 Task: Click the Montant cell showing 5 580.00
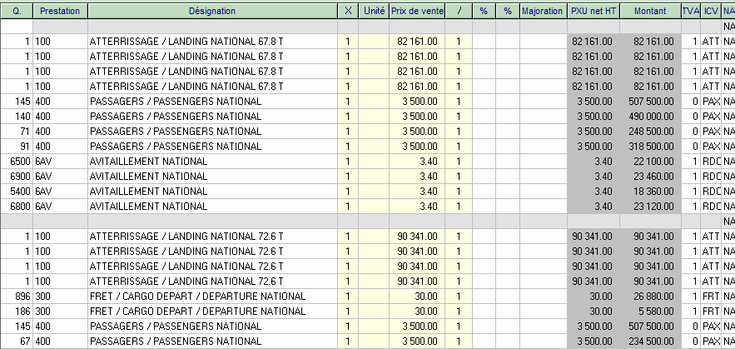[x=649, y=311]
